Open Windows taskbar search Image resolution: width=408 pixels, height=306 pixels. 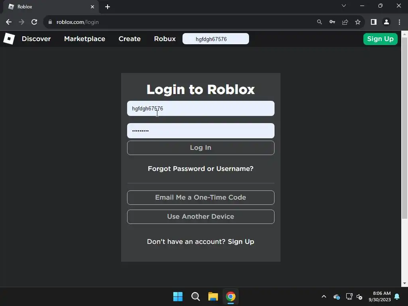coord(195,296)
